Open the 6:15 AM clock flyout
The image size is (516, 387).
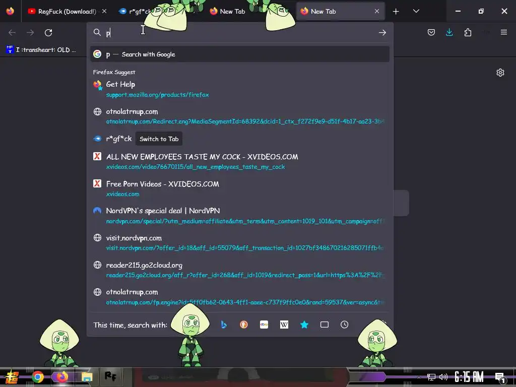(469, 377)
